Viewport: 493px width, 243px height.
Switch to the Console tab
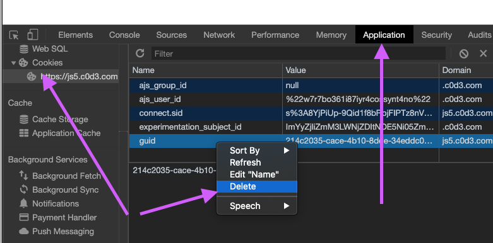point(124,35)
